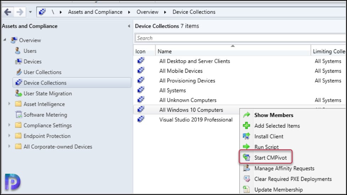
Task: Open User State Migration tree item
Action: [48, 93]
